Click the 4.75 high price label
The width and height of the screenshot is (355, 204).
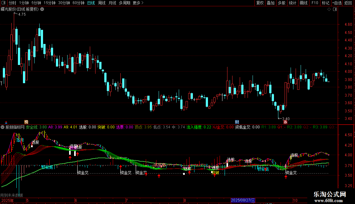(22, 14)
